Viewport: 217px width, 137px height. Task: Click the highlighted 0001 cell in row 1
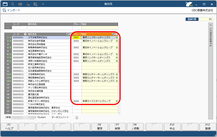tap(77, 38)
